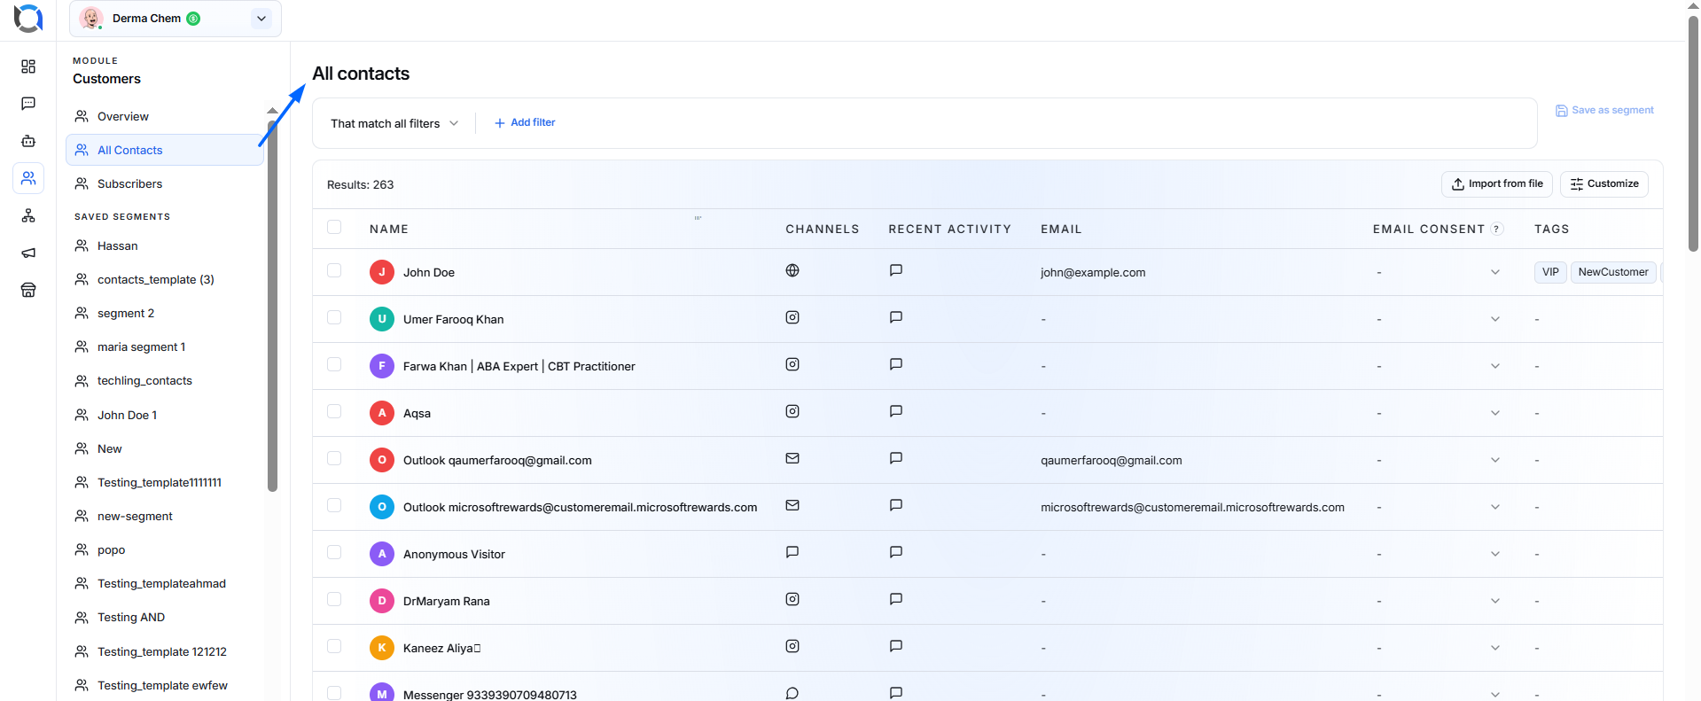1701x701 pixels.
Task: Open the dashboard grid icon in left rail
Action: tap(28, 66)
